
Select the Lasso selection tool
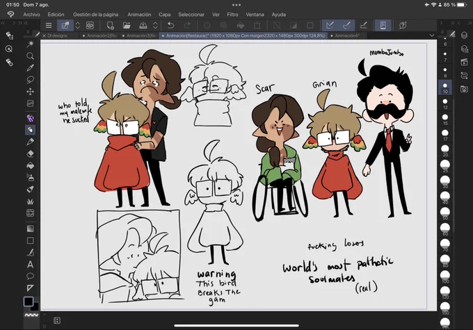(x=30, y=80)
